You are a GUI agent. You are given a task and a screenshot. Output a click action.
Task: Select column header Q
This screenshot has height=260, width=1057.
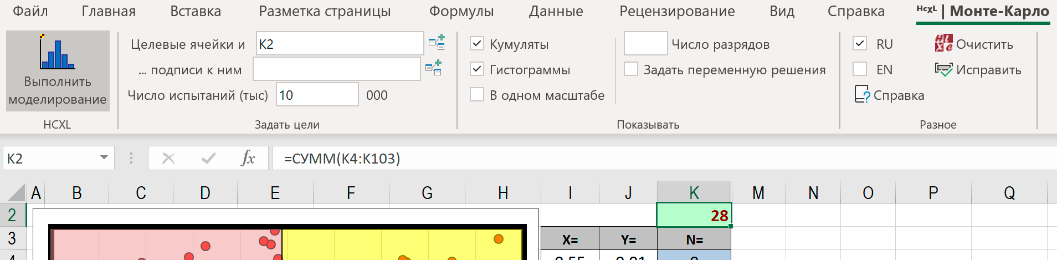(x=1009, y=192)
